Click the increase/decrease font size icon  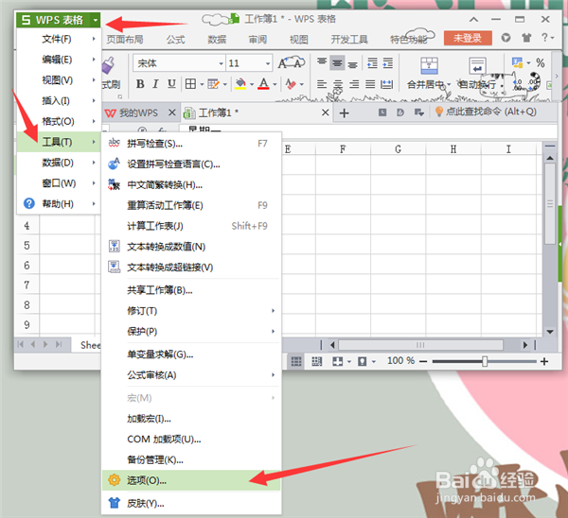(x=292, y=63)
